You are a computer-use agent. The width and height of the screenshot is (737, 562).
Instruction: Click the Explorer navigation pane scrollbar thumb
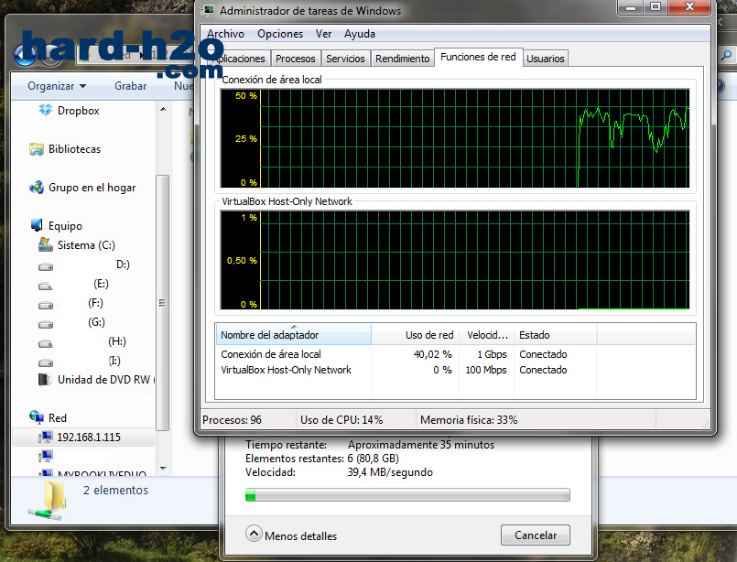pos(163,303)
